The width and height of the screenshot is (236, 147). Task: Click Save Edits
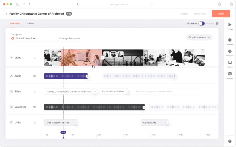click(x=200, y=14)
